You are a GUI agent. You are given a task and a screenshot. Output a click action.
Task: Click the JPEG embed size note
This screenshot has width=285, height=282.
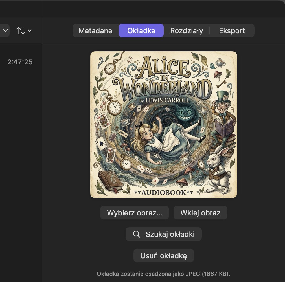point(164,274)
